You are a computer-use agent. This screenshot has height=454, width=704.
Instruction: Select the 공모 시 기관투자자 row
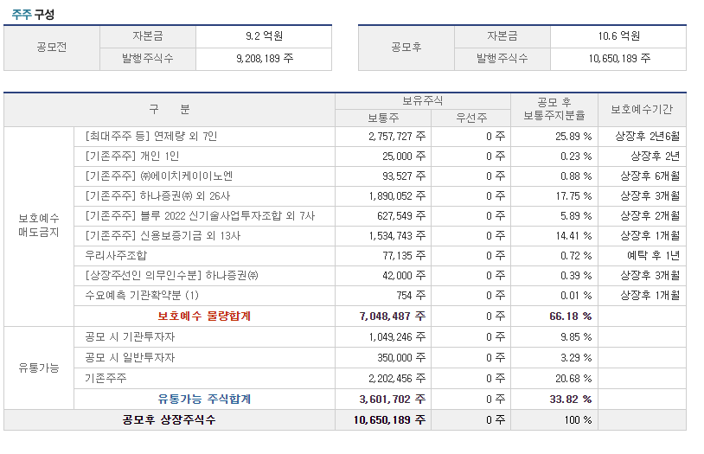[204, 336]
